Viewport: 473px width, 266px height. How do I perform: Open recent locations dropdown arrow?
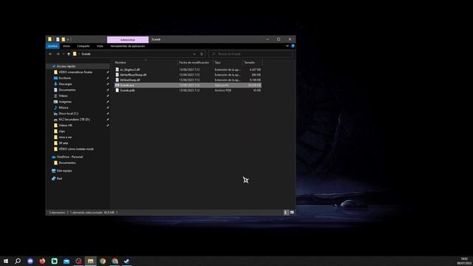tap(64, 54)
